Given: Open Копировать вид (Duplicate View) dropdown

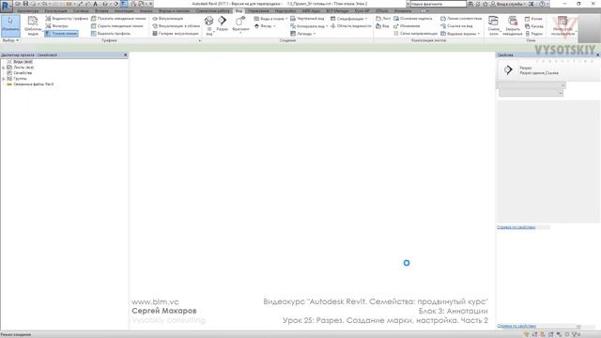Looking at the screenshot, I should pyautogui.click(x=309, y=26).
